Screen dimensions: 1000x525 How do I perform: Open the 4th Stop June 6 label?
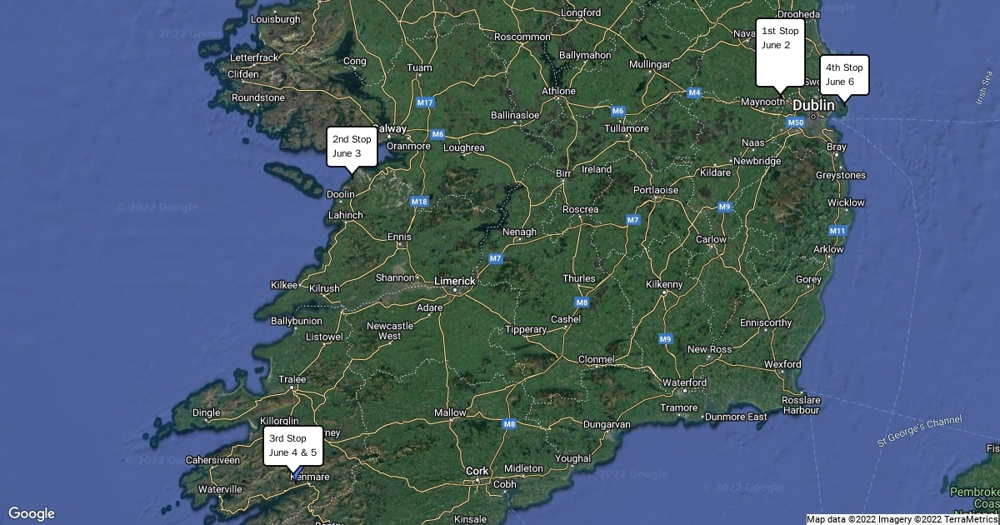pos(844,75)
